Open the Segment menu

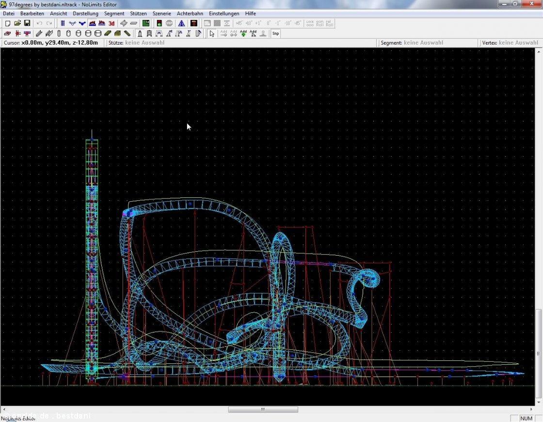pos(114,14)
